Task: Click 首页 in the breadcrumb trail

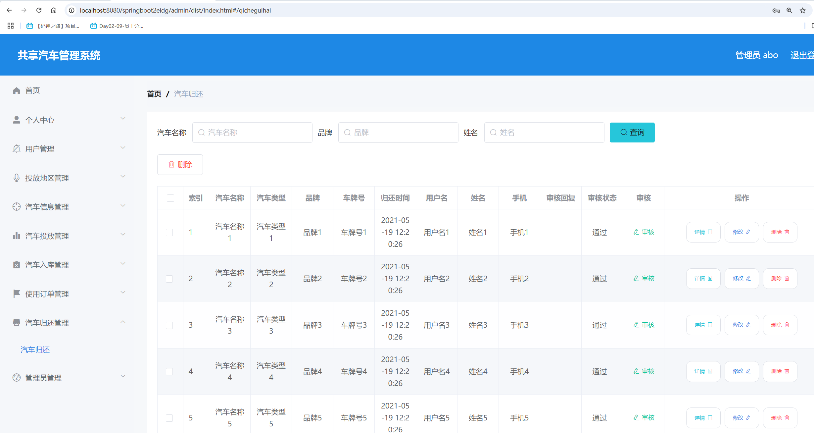Action: point(154,94)
